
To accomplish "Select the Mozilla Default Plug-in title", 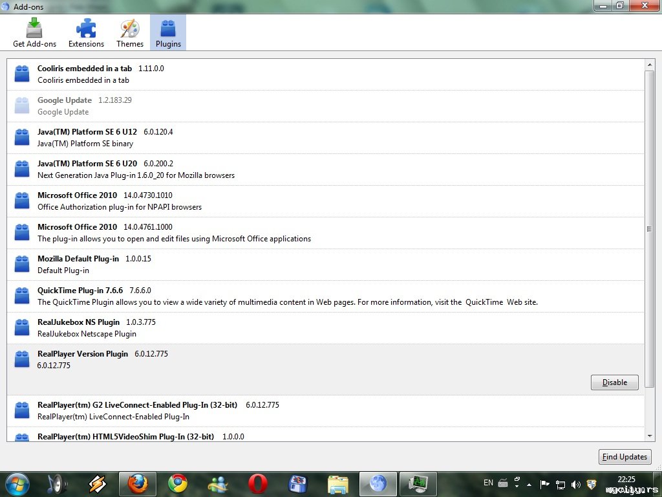I will pyautogui.click(x=78, y=259).
